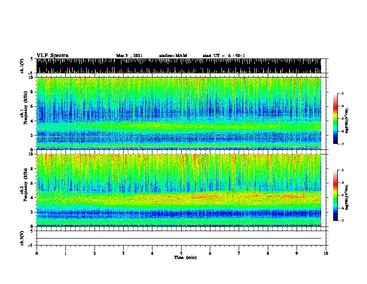Click the flat line in the ch.3(V) panel
Viewport: 367px width, 284px height.
tap(179, 239)
